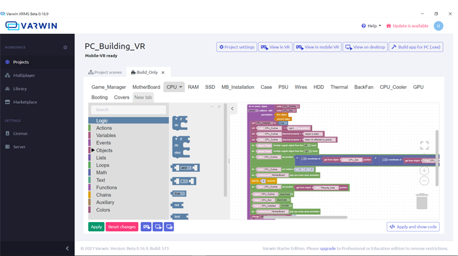Click the workspace vertical scrollbar

pos(437,158)
